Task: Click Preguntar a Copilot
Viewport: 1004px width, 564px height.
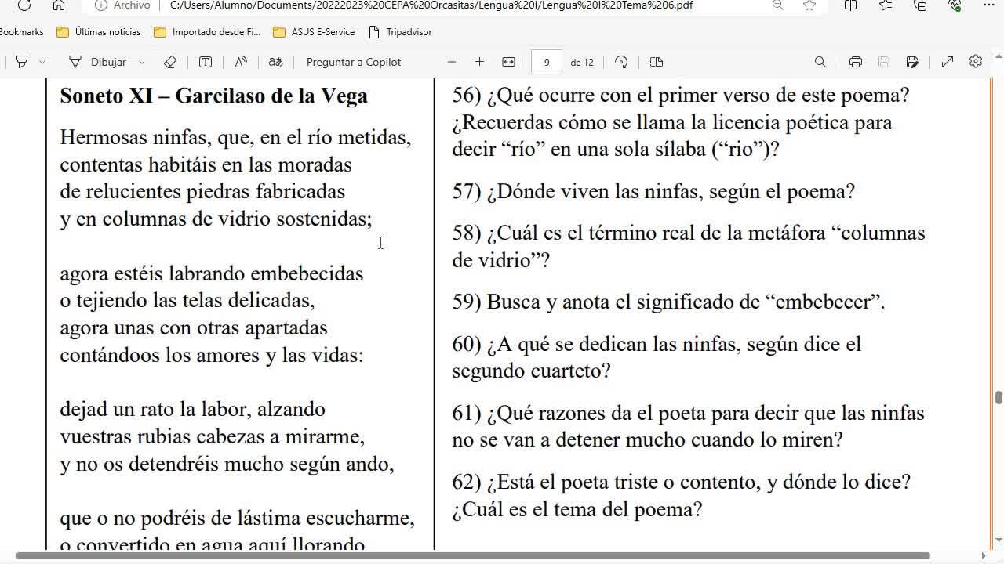Action: (354, 62)
